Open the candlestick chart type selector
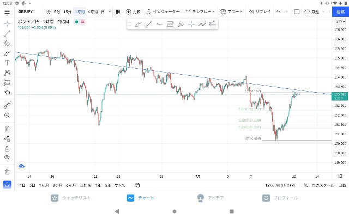Screen dimensions: 349x218 coord(118,12)
